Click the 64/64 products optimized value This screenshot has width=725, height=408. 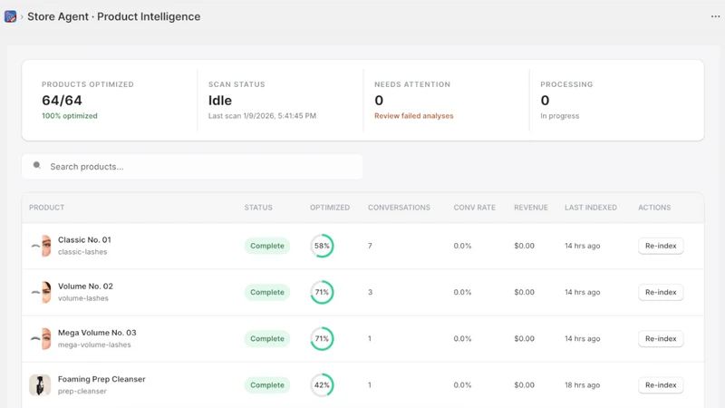[62, 101]
